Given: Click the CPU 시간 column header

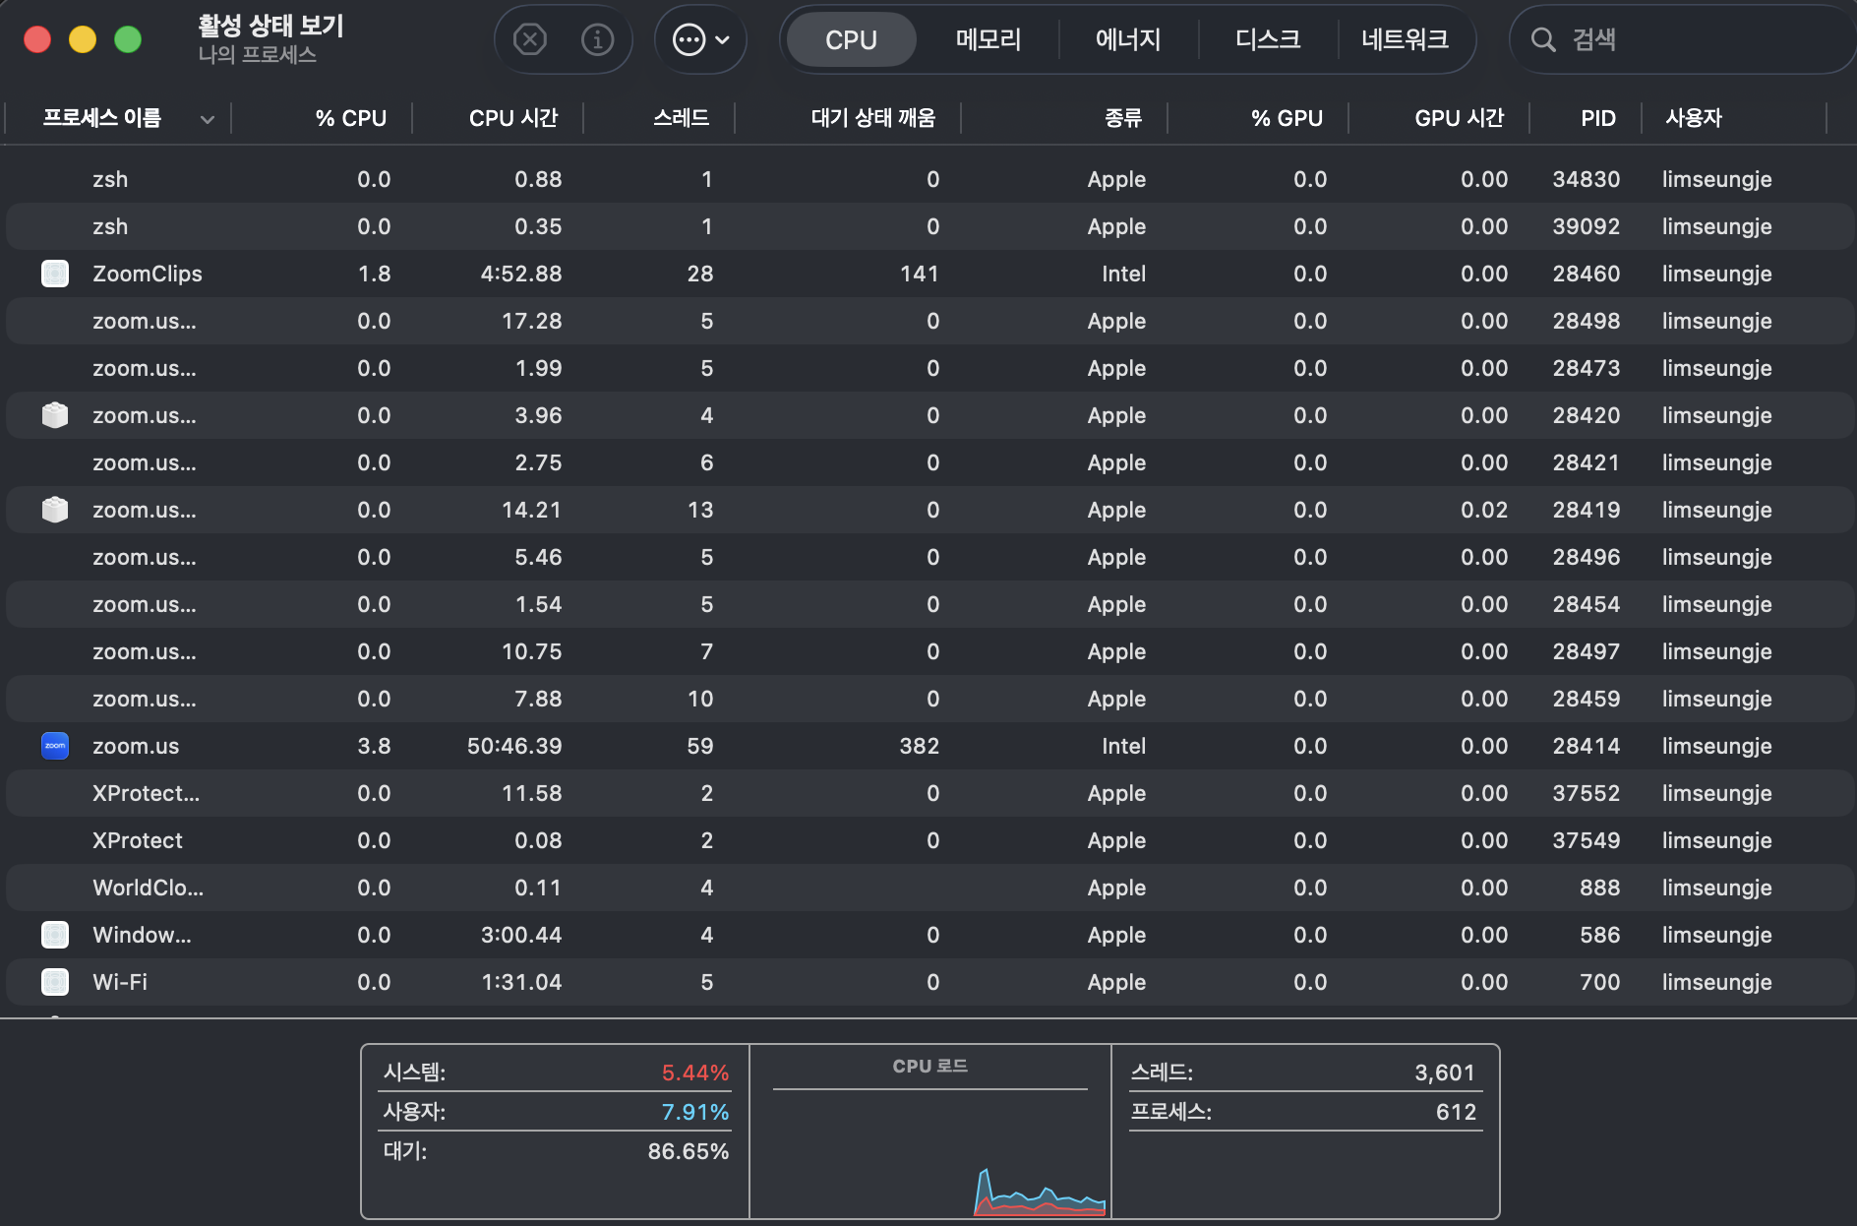Looking at the screenshot, I should point(512,118).
